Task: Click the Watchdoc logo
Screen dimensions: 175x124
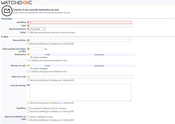Action: click(16, 2)
